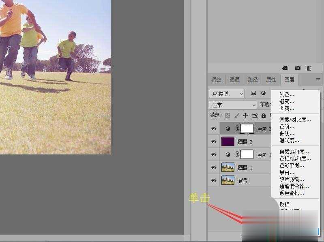This screenshot has height=242, width=324.
Task: Click the camera snapshot icon
Action: tap(298, 68)
